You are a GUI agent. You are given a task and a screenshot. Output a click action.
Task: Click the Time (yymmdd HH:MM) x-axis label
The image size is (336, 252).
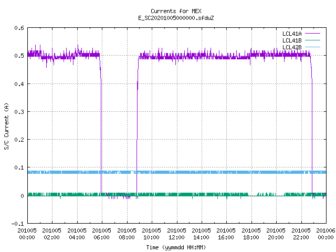click(x=176, y=247)
